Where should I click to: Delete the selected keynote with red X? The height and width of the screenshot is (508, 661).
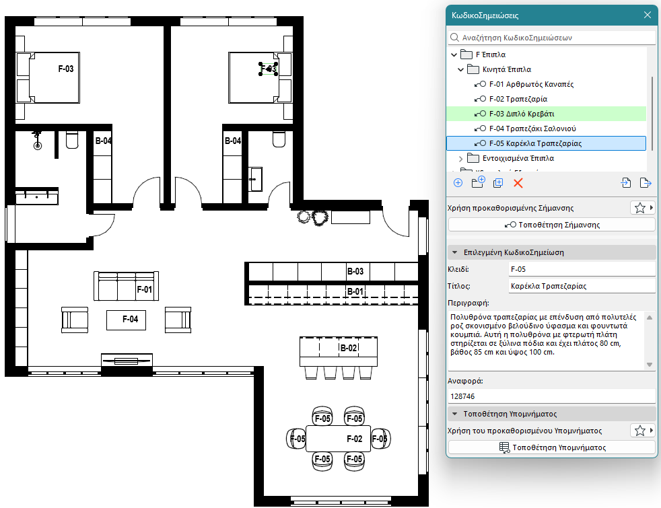518,183
